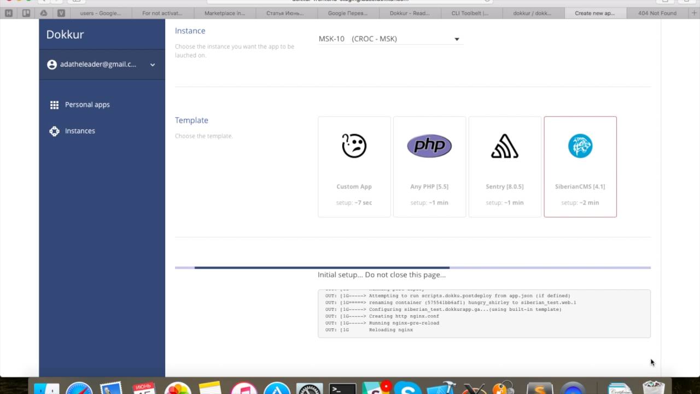Switch to the Google Перев... tab

(348, 13)
